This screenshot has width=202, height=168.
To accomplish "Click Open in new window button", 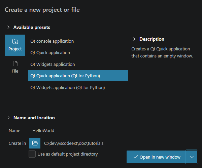I will pyautogui.click(x=156, y=157).
